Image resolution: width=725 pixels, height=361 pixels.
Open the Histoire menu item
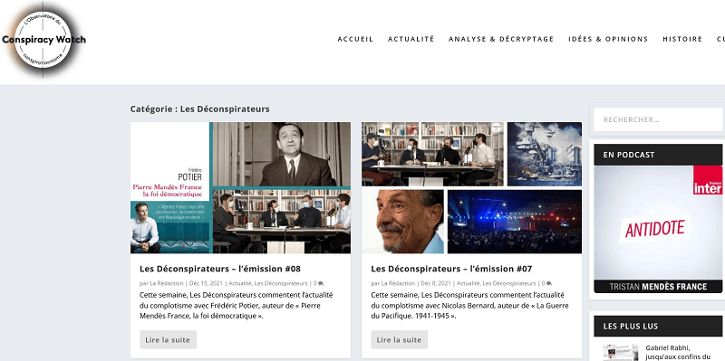[682, 39]
